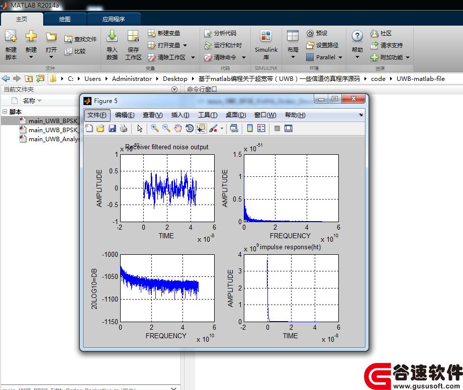Expand the 清除工作区 dropdown arrow

pos(193,57)
